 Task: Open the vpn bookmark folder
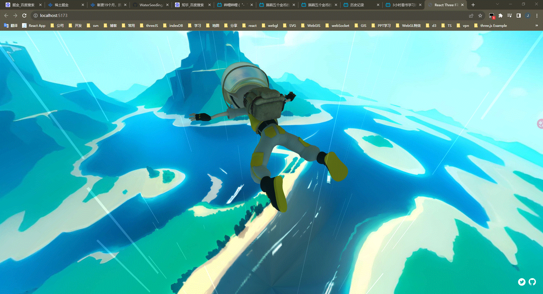click(463, 25)
